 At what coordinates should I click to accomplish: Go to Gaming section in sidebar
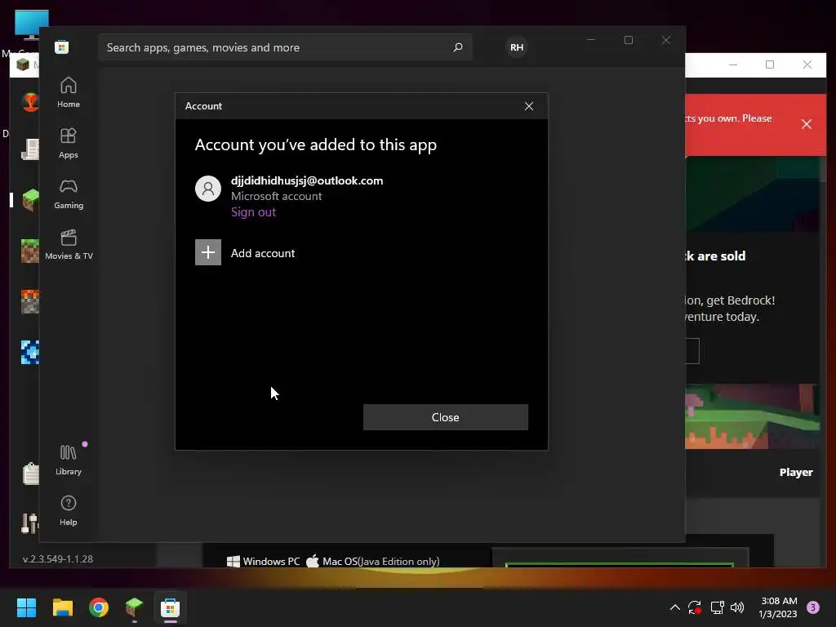69,194
